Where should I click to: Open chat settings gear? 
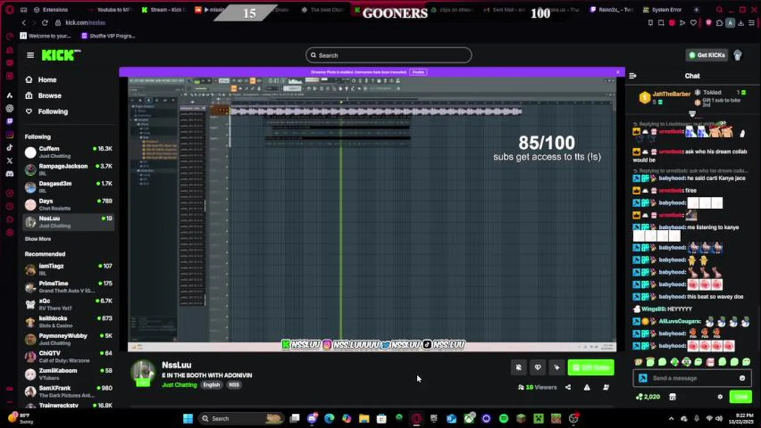[720, 396]
